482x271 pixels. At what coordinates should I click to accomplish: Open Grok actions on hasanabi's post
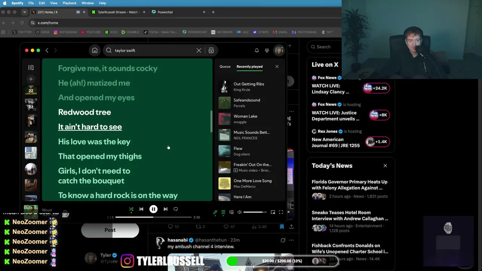point(283,240)
